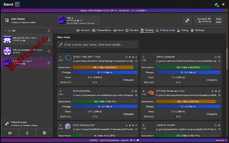
Task: Delegate to the ST3AK pool
Action: point(212,114)
